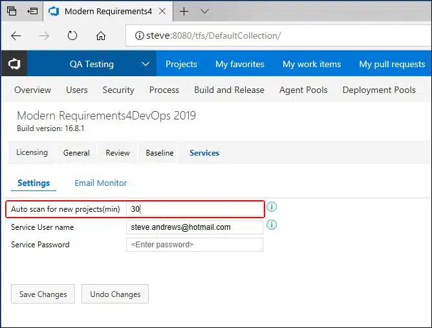The image size is (432, 328).
Task: Open the Build and Release menu
Action: pos(229,90)
